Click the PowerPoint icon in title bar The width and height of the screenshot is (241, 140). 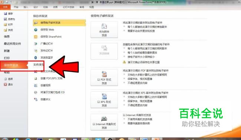tap(2, 2)
